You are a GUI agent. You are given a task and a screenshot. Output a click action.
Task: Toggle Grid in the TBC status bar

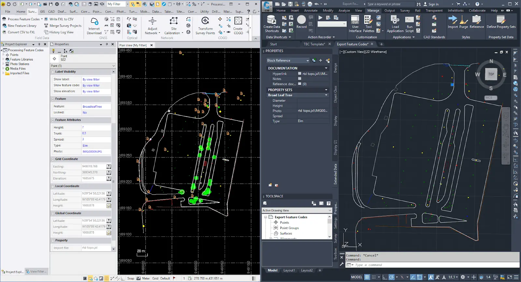(155, 278)
